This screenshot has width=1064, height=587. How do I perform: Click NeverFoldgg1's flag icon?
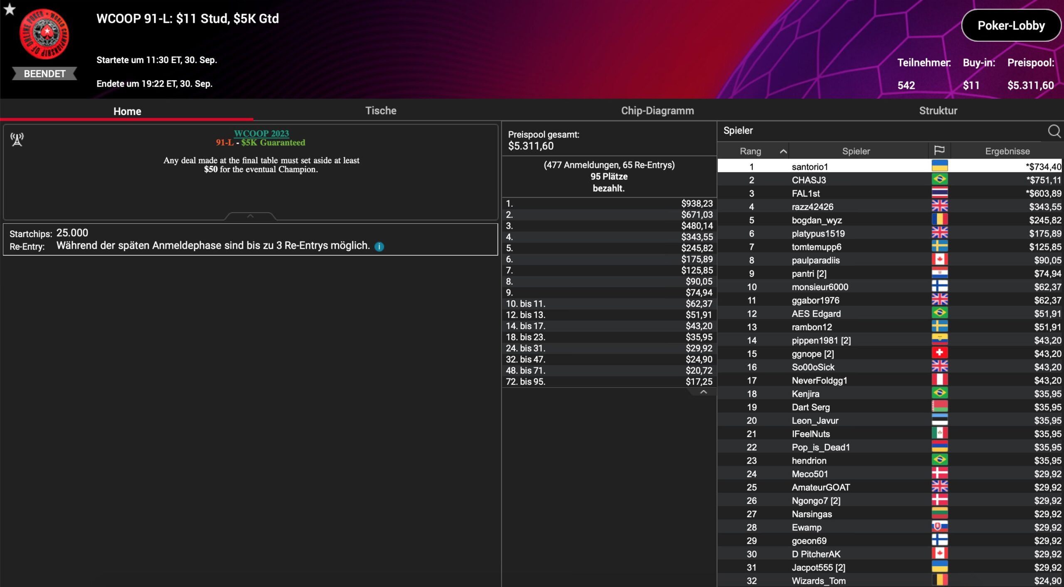point(939,379)
